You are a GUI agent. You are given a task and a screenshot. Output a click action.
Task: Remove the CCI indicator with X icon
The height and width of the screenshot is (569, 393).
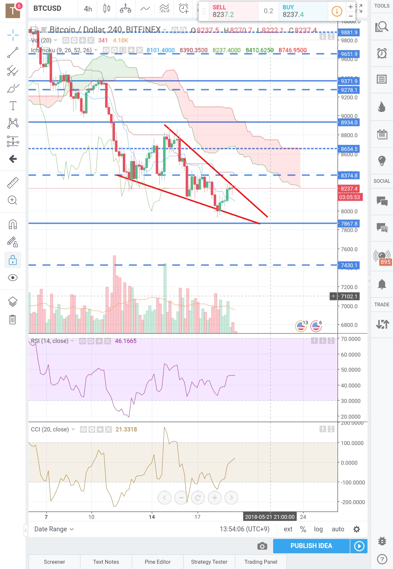click(x=109, y=429)
